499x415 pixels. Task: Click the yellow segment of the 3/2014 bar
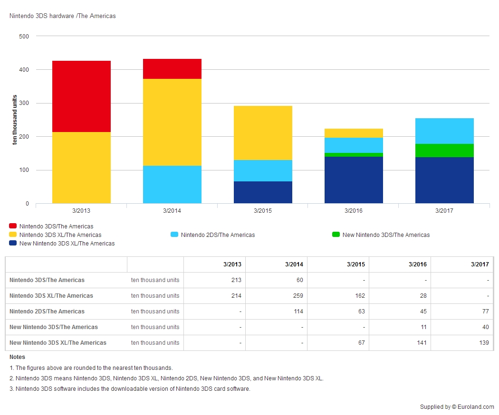click(x=172, y=122)
